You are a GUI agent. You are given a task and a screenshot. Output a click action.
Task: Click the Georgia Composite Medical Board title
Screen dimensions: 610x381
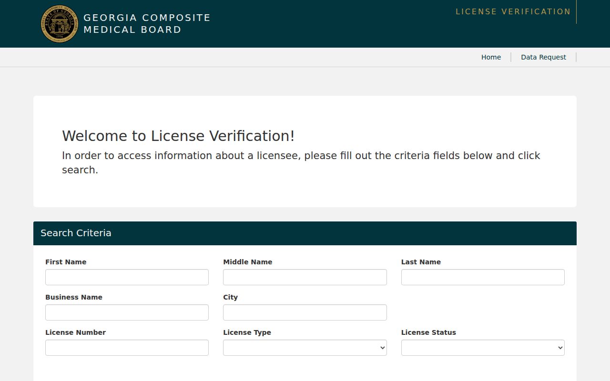click(147, 24)
